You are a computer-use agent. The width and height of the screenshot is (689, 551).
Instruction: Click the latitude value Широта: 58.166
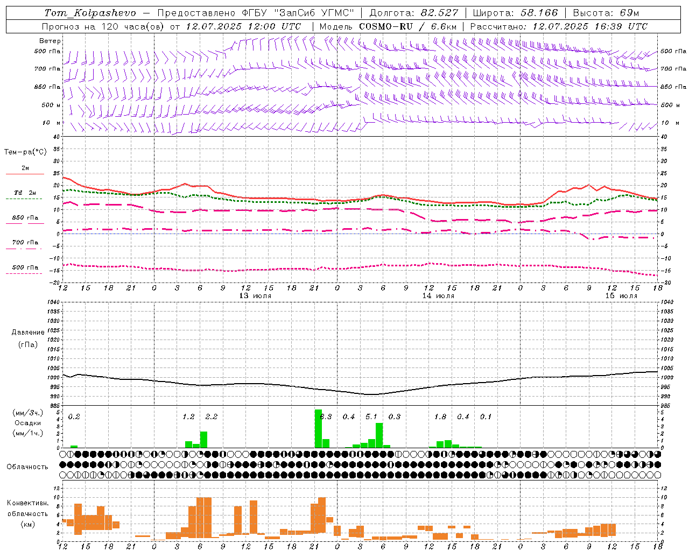pyautogui.click(x=516, y=13)
